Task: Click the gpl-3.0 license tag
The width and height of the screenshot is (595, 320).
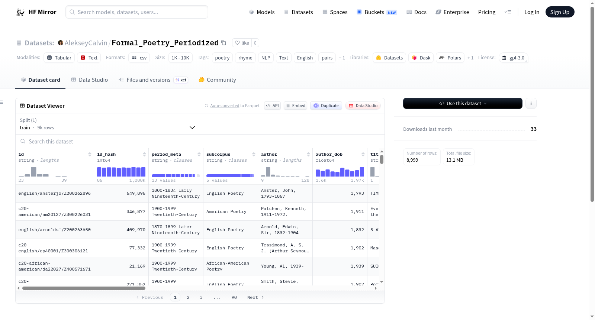Action: click(513, 58)
